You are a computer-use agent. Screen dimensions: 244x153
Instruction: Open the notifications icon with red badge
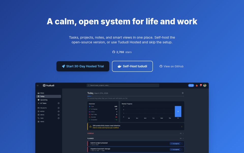coord(201,85)
